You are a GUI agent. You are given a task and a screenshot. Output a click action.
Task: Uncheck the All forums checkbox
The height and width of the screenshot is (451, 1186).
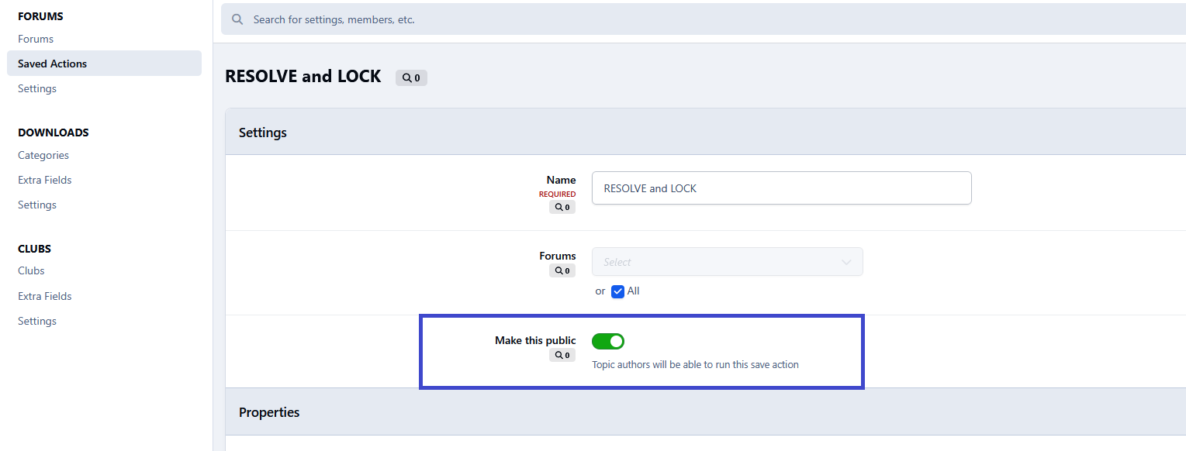[x=617, y=291]
